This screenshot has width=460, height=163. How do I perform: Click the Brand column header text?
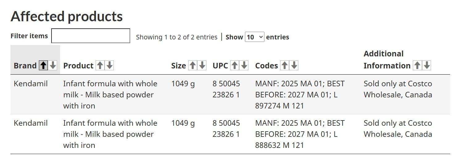[x=25, y=66]
